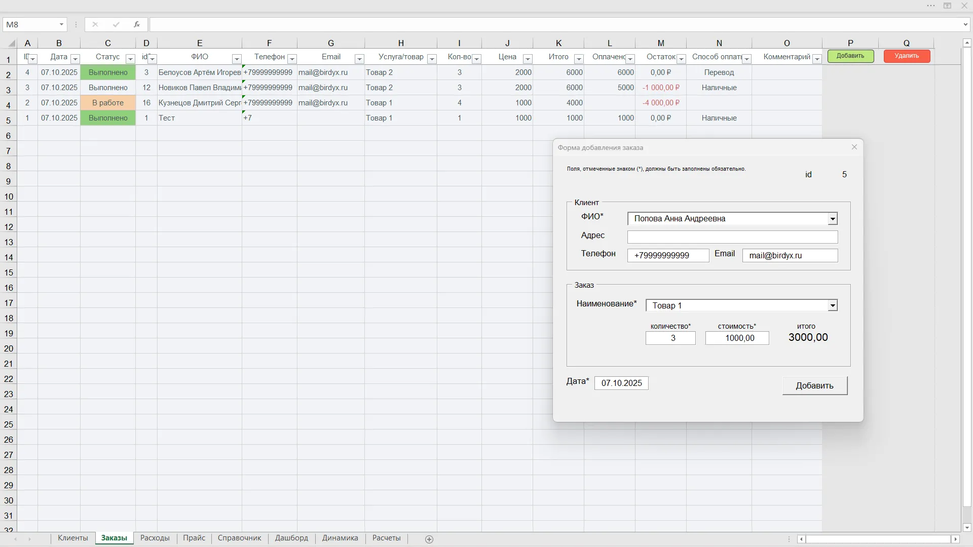973x547 pixels.
Task: Click the стоимость field showing 1000,00
Action: click(737, 338)
